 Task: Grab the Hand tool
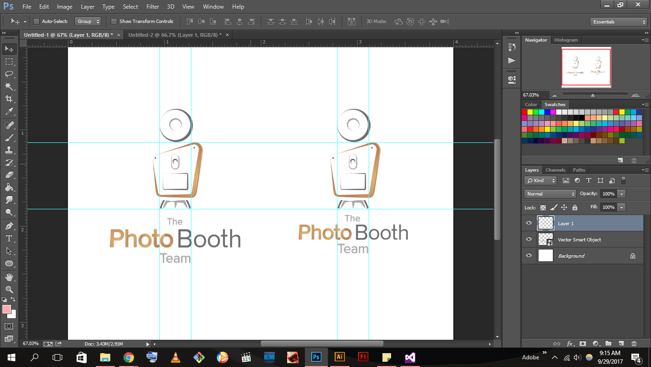[x=9, y=278]
